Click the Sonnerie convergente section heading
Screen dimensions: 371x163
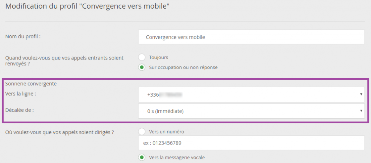click(31, 84)
